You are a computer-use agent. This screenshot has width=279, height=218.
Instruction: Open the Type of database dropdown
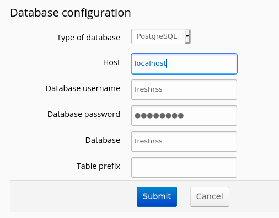(161, 36)
